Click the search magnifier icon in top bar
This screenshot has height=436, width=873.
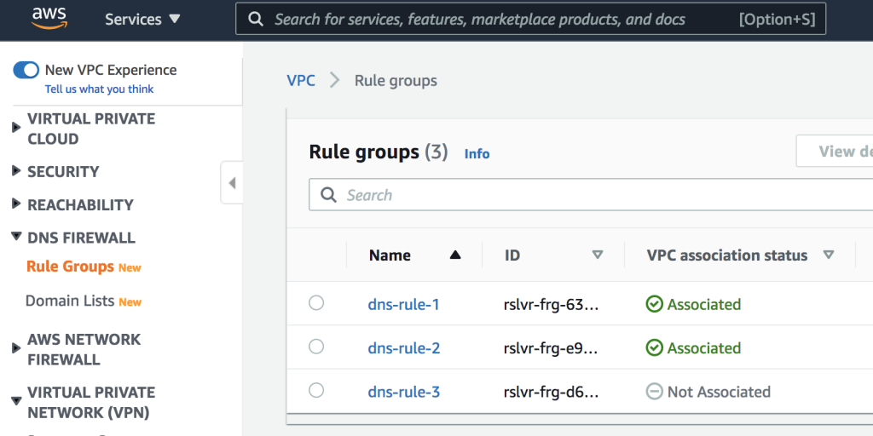[255, 19]
